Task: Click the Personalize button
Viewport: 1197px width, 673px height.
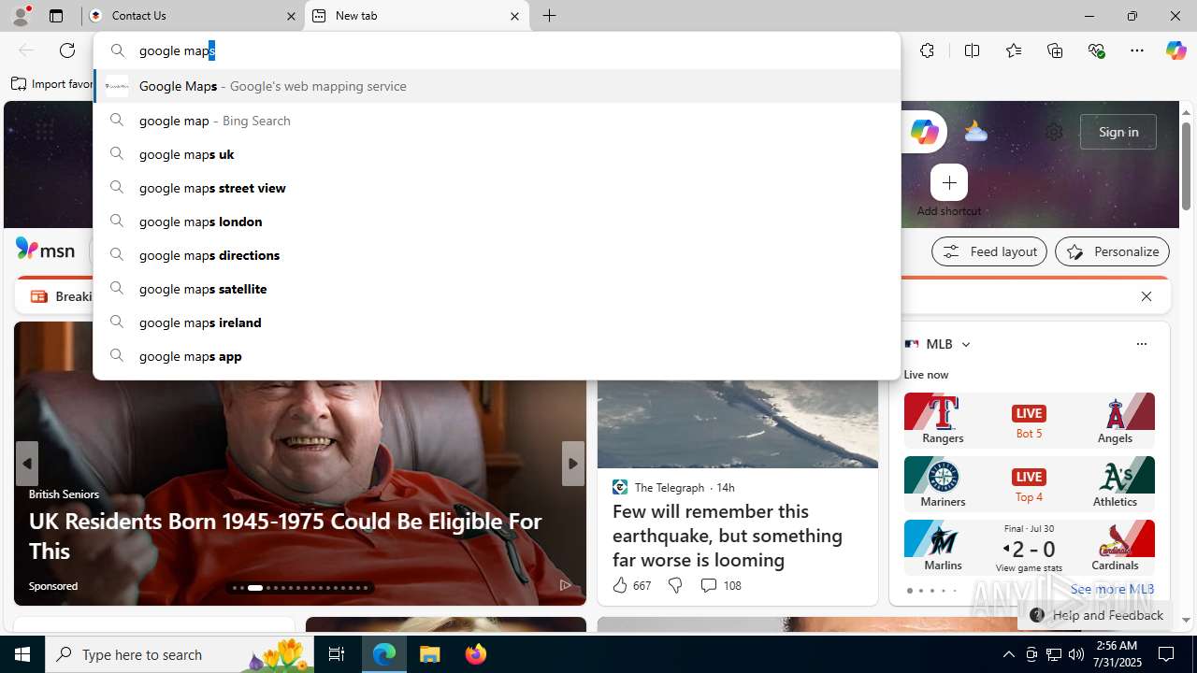Action: (1112, 251)
